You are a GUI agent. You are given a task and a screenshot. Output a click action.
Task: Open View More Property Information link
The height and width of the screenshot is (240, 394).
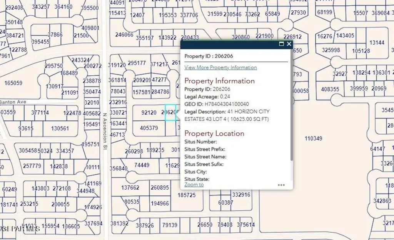point(220,67)
